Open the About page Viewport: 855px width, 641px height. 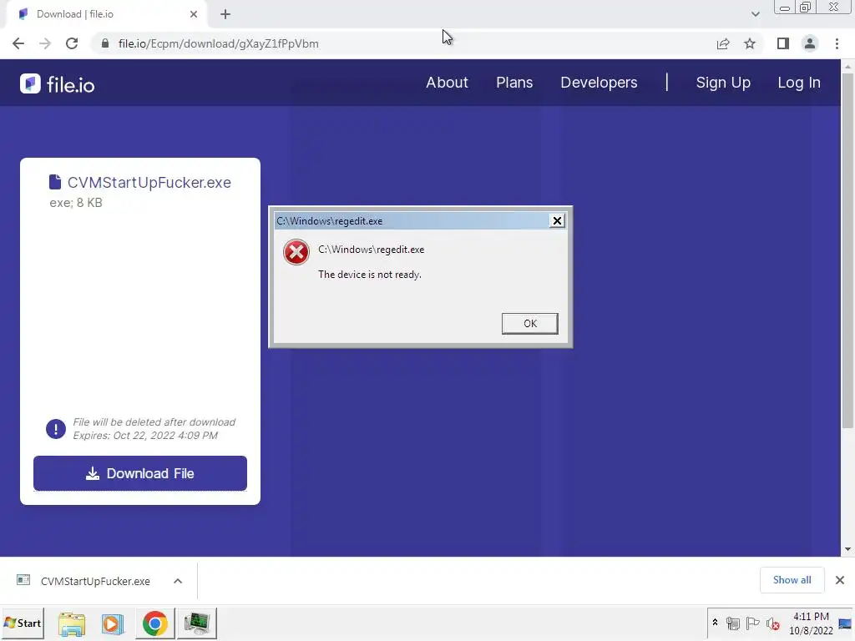(x=448, y=83)
